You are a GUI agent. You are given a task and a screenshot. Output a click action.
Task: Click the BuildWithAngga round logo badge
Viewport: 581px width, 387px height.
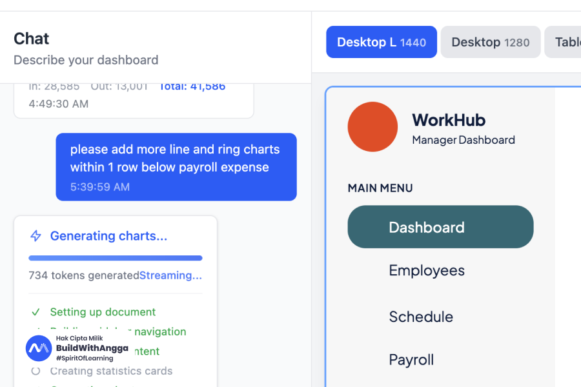[39, 348]
